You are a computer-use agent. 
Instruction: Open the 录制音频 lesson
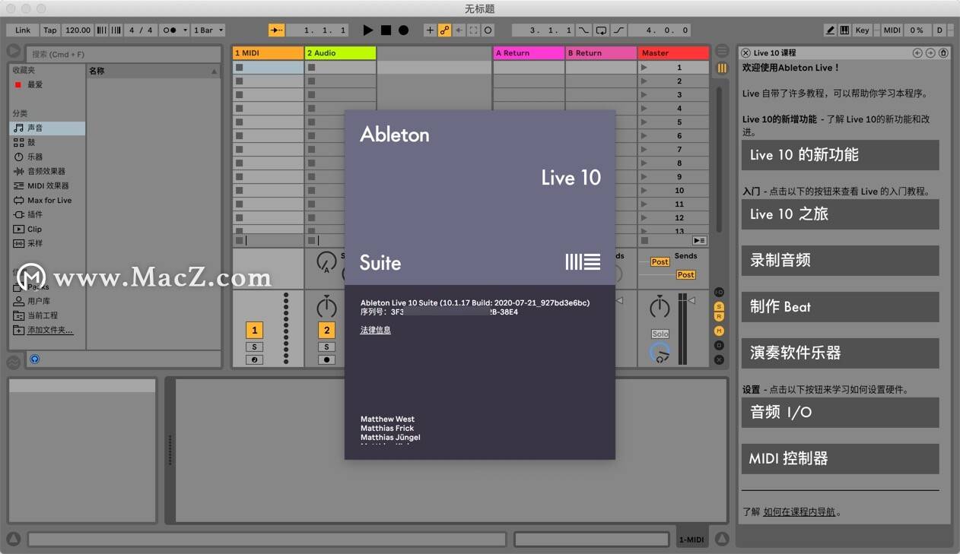pos(841,261)
